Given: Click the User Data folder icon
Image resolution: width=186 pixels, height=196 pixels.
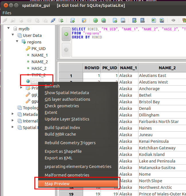Looking at the screenshot, I should [x=19, y=35].
